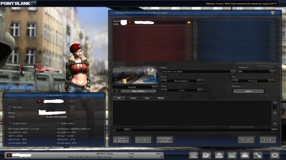Click the '5 Round' win value

[252, 81]
